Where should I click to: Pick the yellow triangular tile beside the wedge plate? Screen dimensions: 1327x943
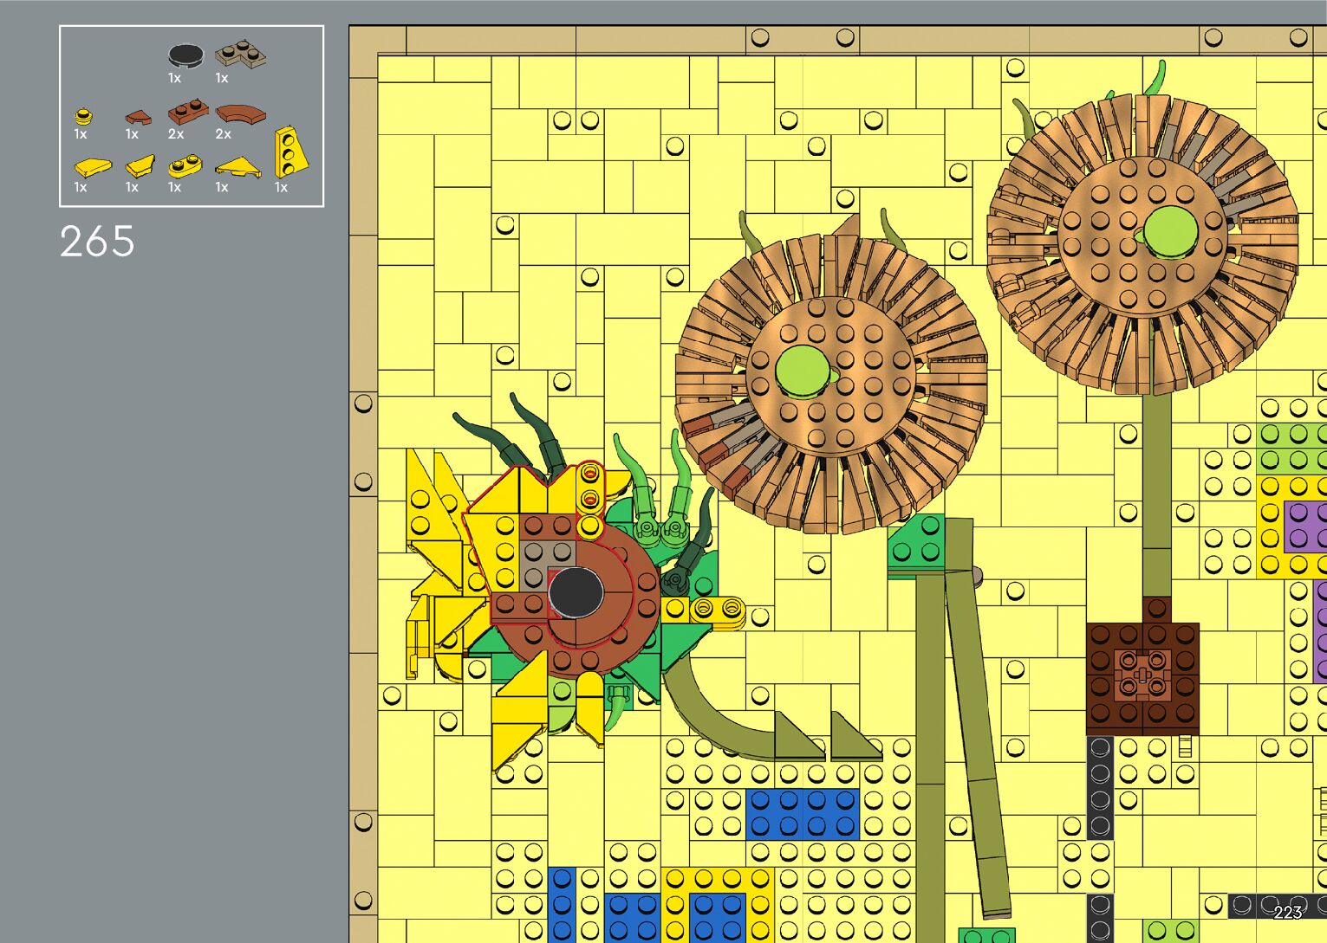click(237, 167)
